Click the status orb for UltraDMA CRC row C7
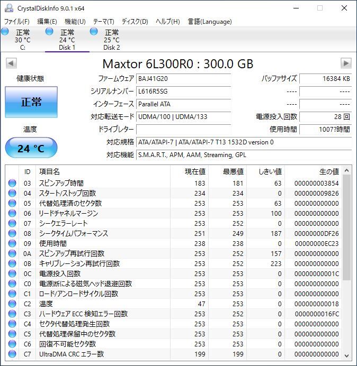The width and height of the screenshot is (357, 366). pyautogui.click(x=12, y=354)
